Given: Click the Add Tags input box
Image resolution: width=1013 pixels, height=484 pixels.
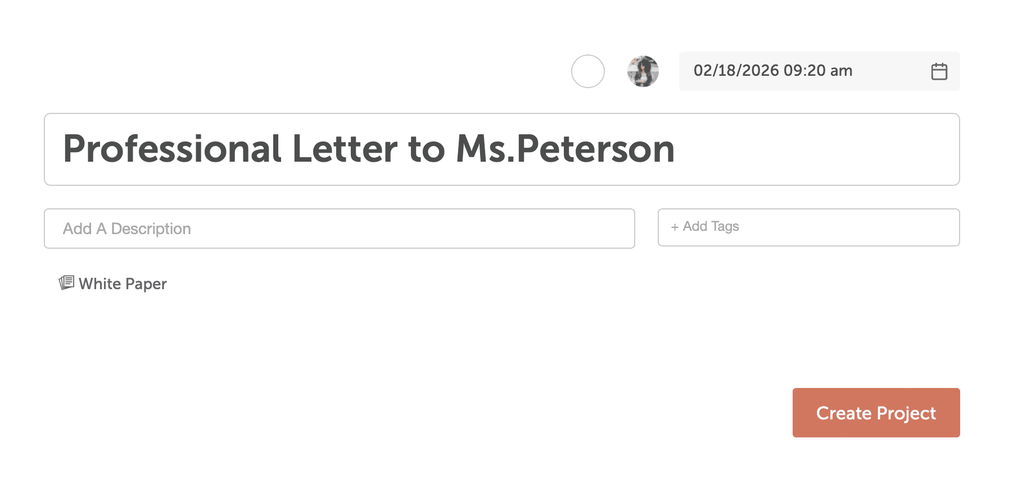Looking at the screenshot, I should [808, 227].
